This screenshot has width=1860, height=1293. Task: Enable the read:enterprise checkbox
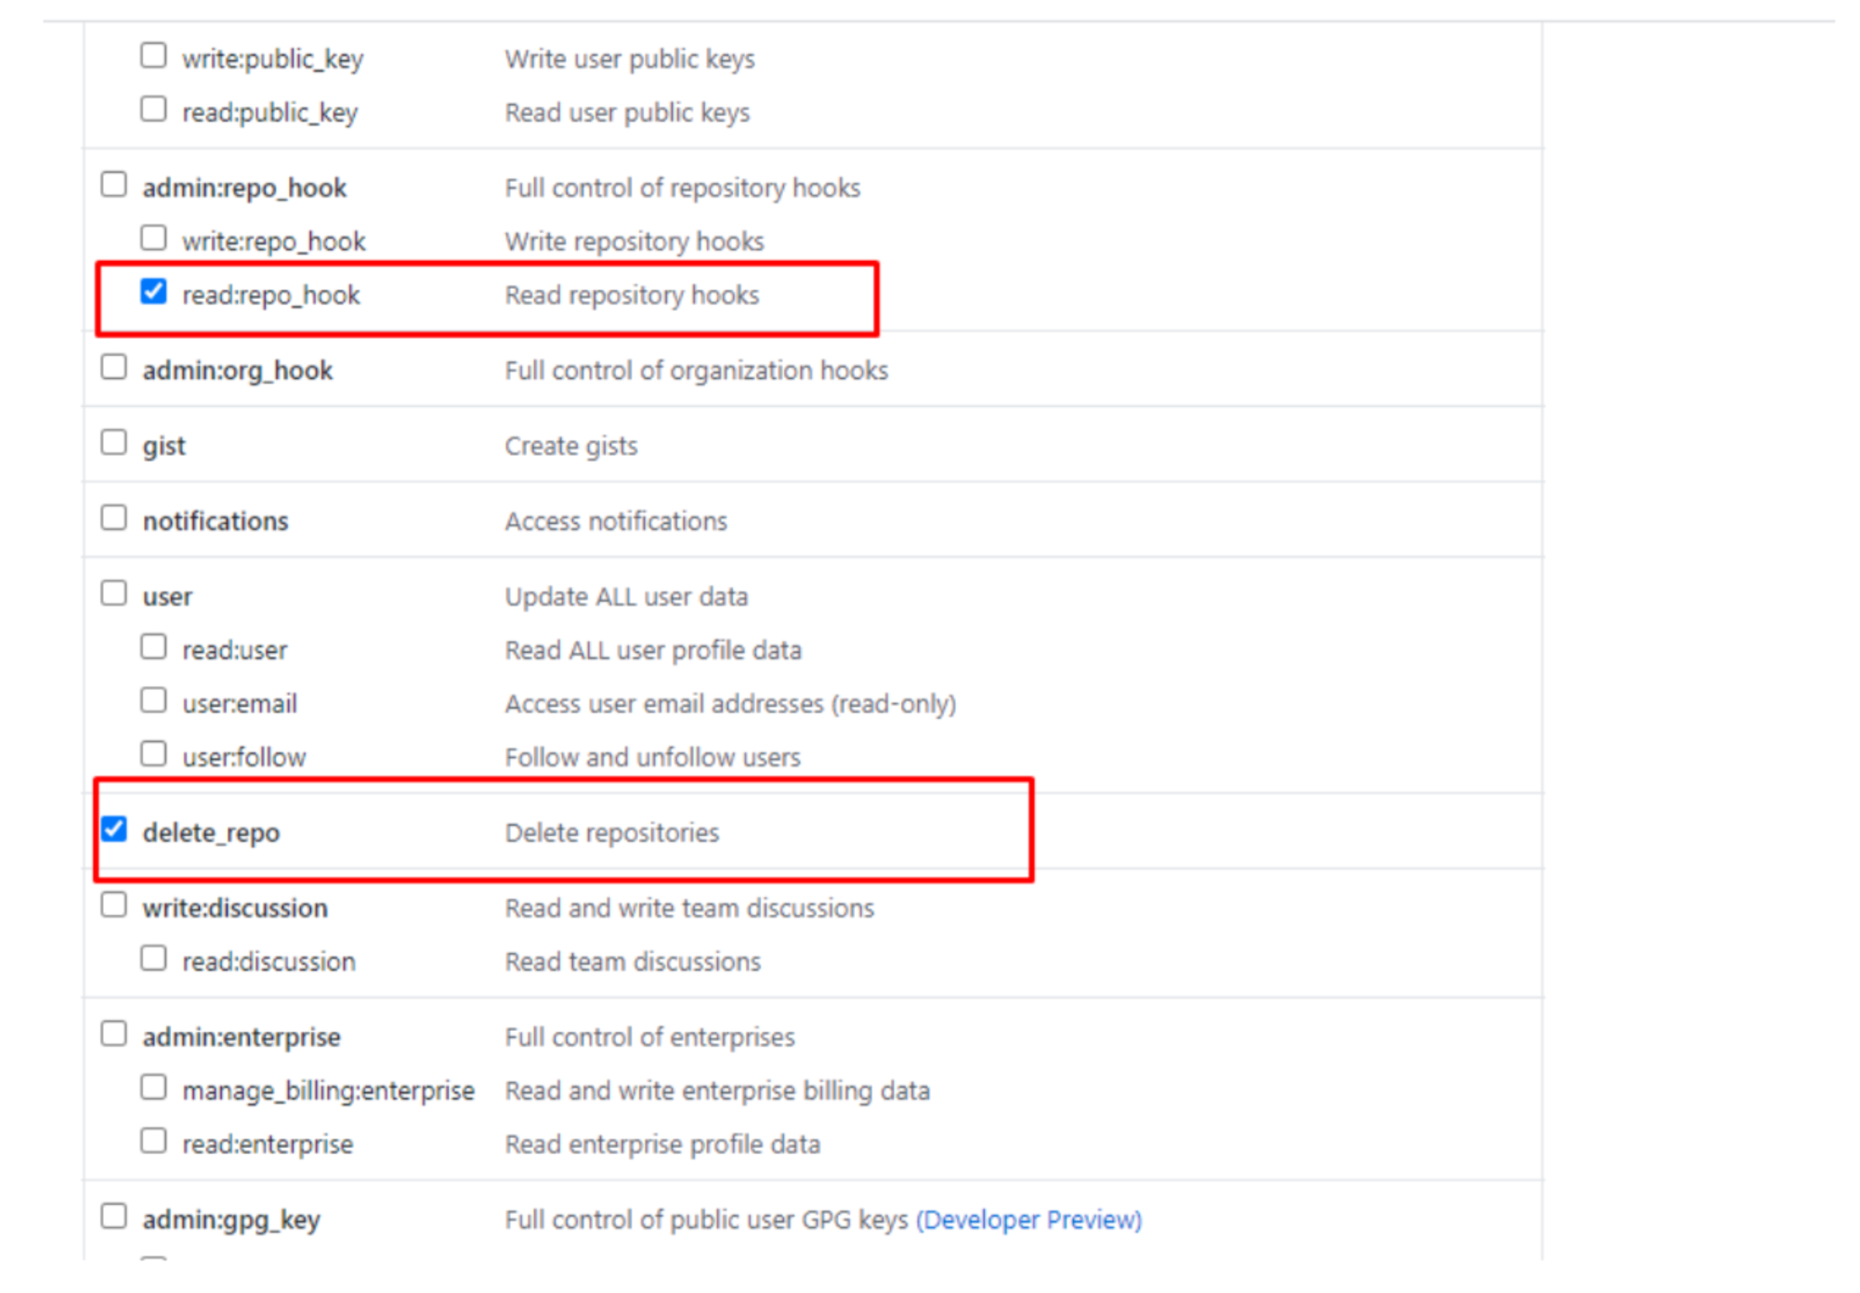click(x=153, y=1140)
